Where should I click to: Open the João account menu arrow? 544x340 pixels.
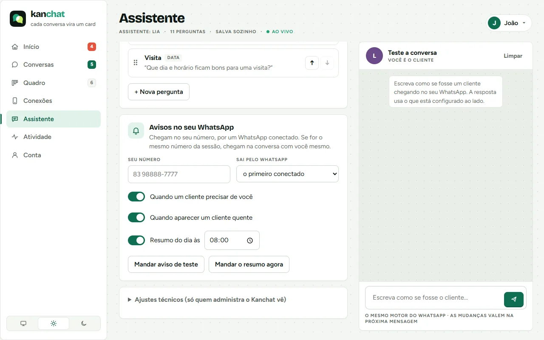pyautogui.click(x=524, y=23)
